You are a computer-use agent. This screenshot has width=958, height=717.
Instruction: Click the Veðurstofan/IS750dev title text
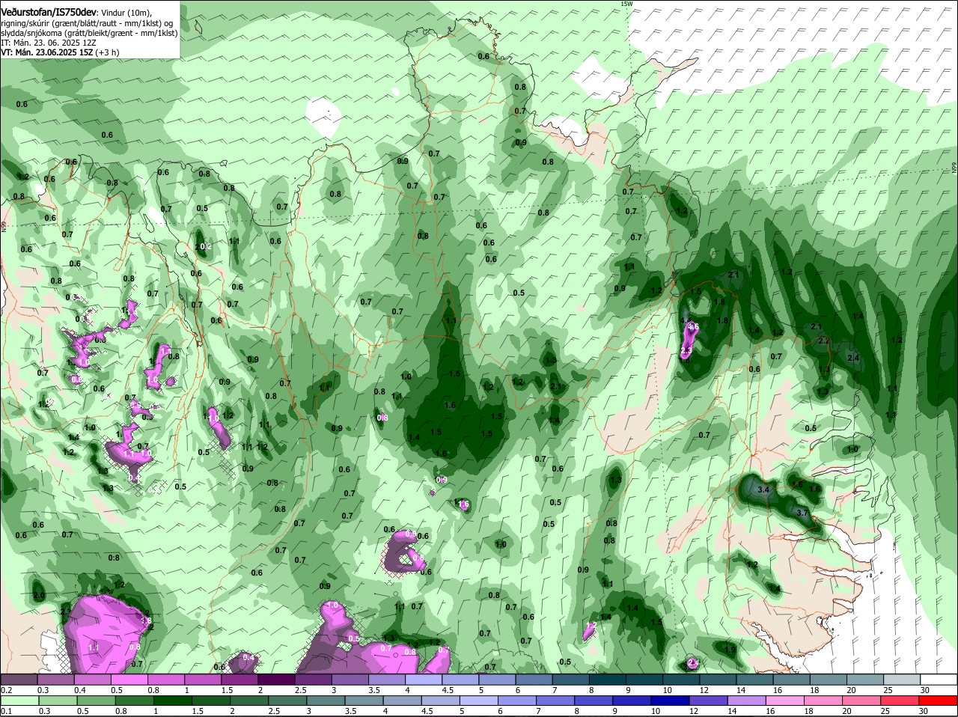click(x=49, y=13)
